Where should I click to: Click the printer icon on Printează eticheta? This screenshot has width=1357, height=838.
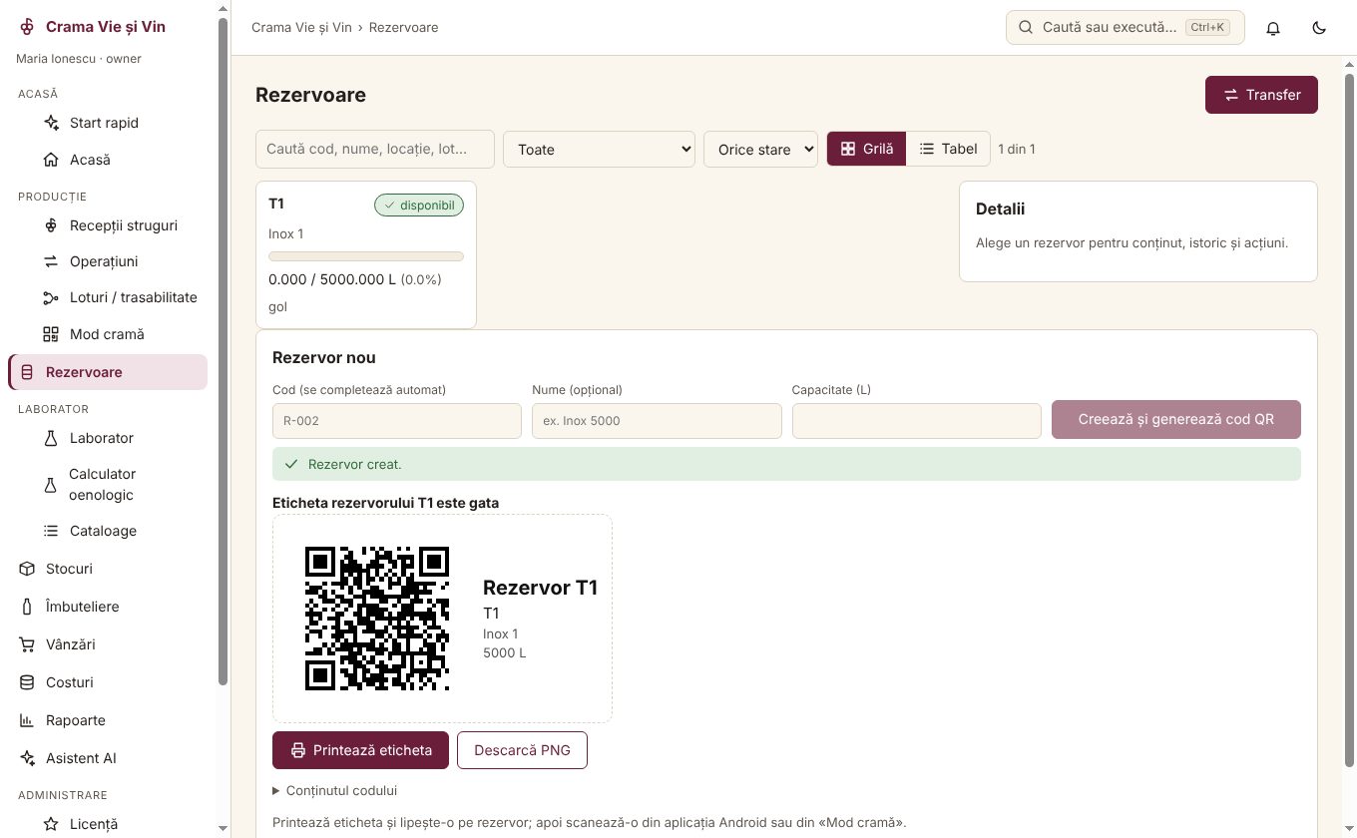[x=297, y=750]
